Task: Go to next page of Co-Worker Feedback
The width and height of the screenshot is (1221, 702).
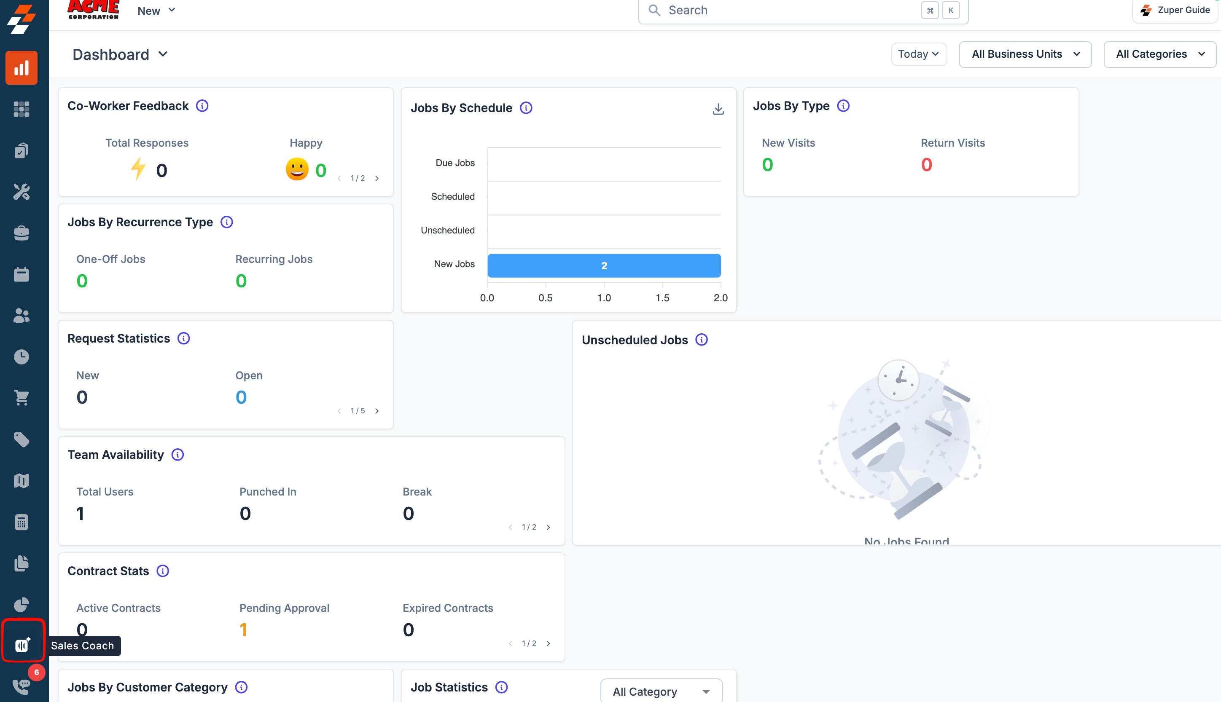Action: [x=377, y=178]
